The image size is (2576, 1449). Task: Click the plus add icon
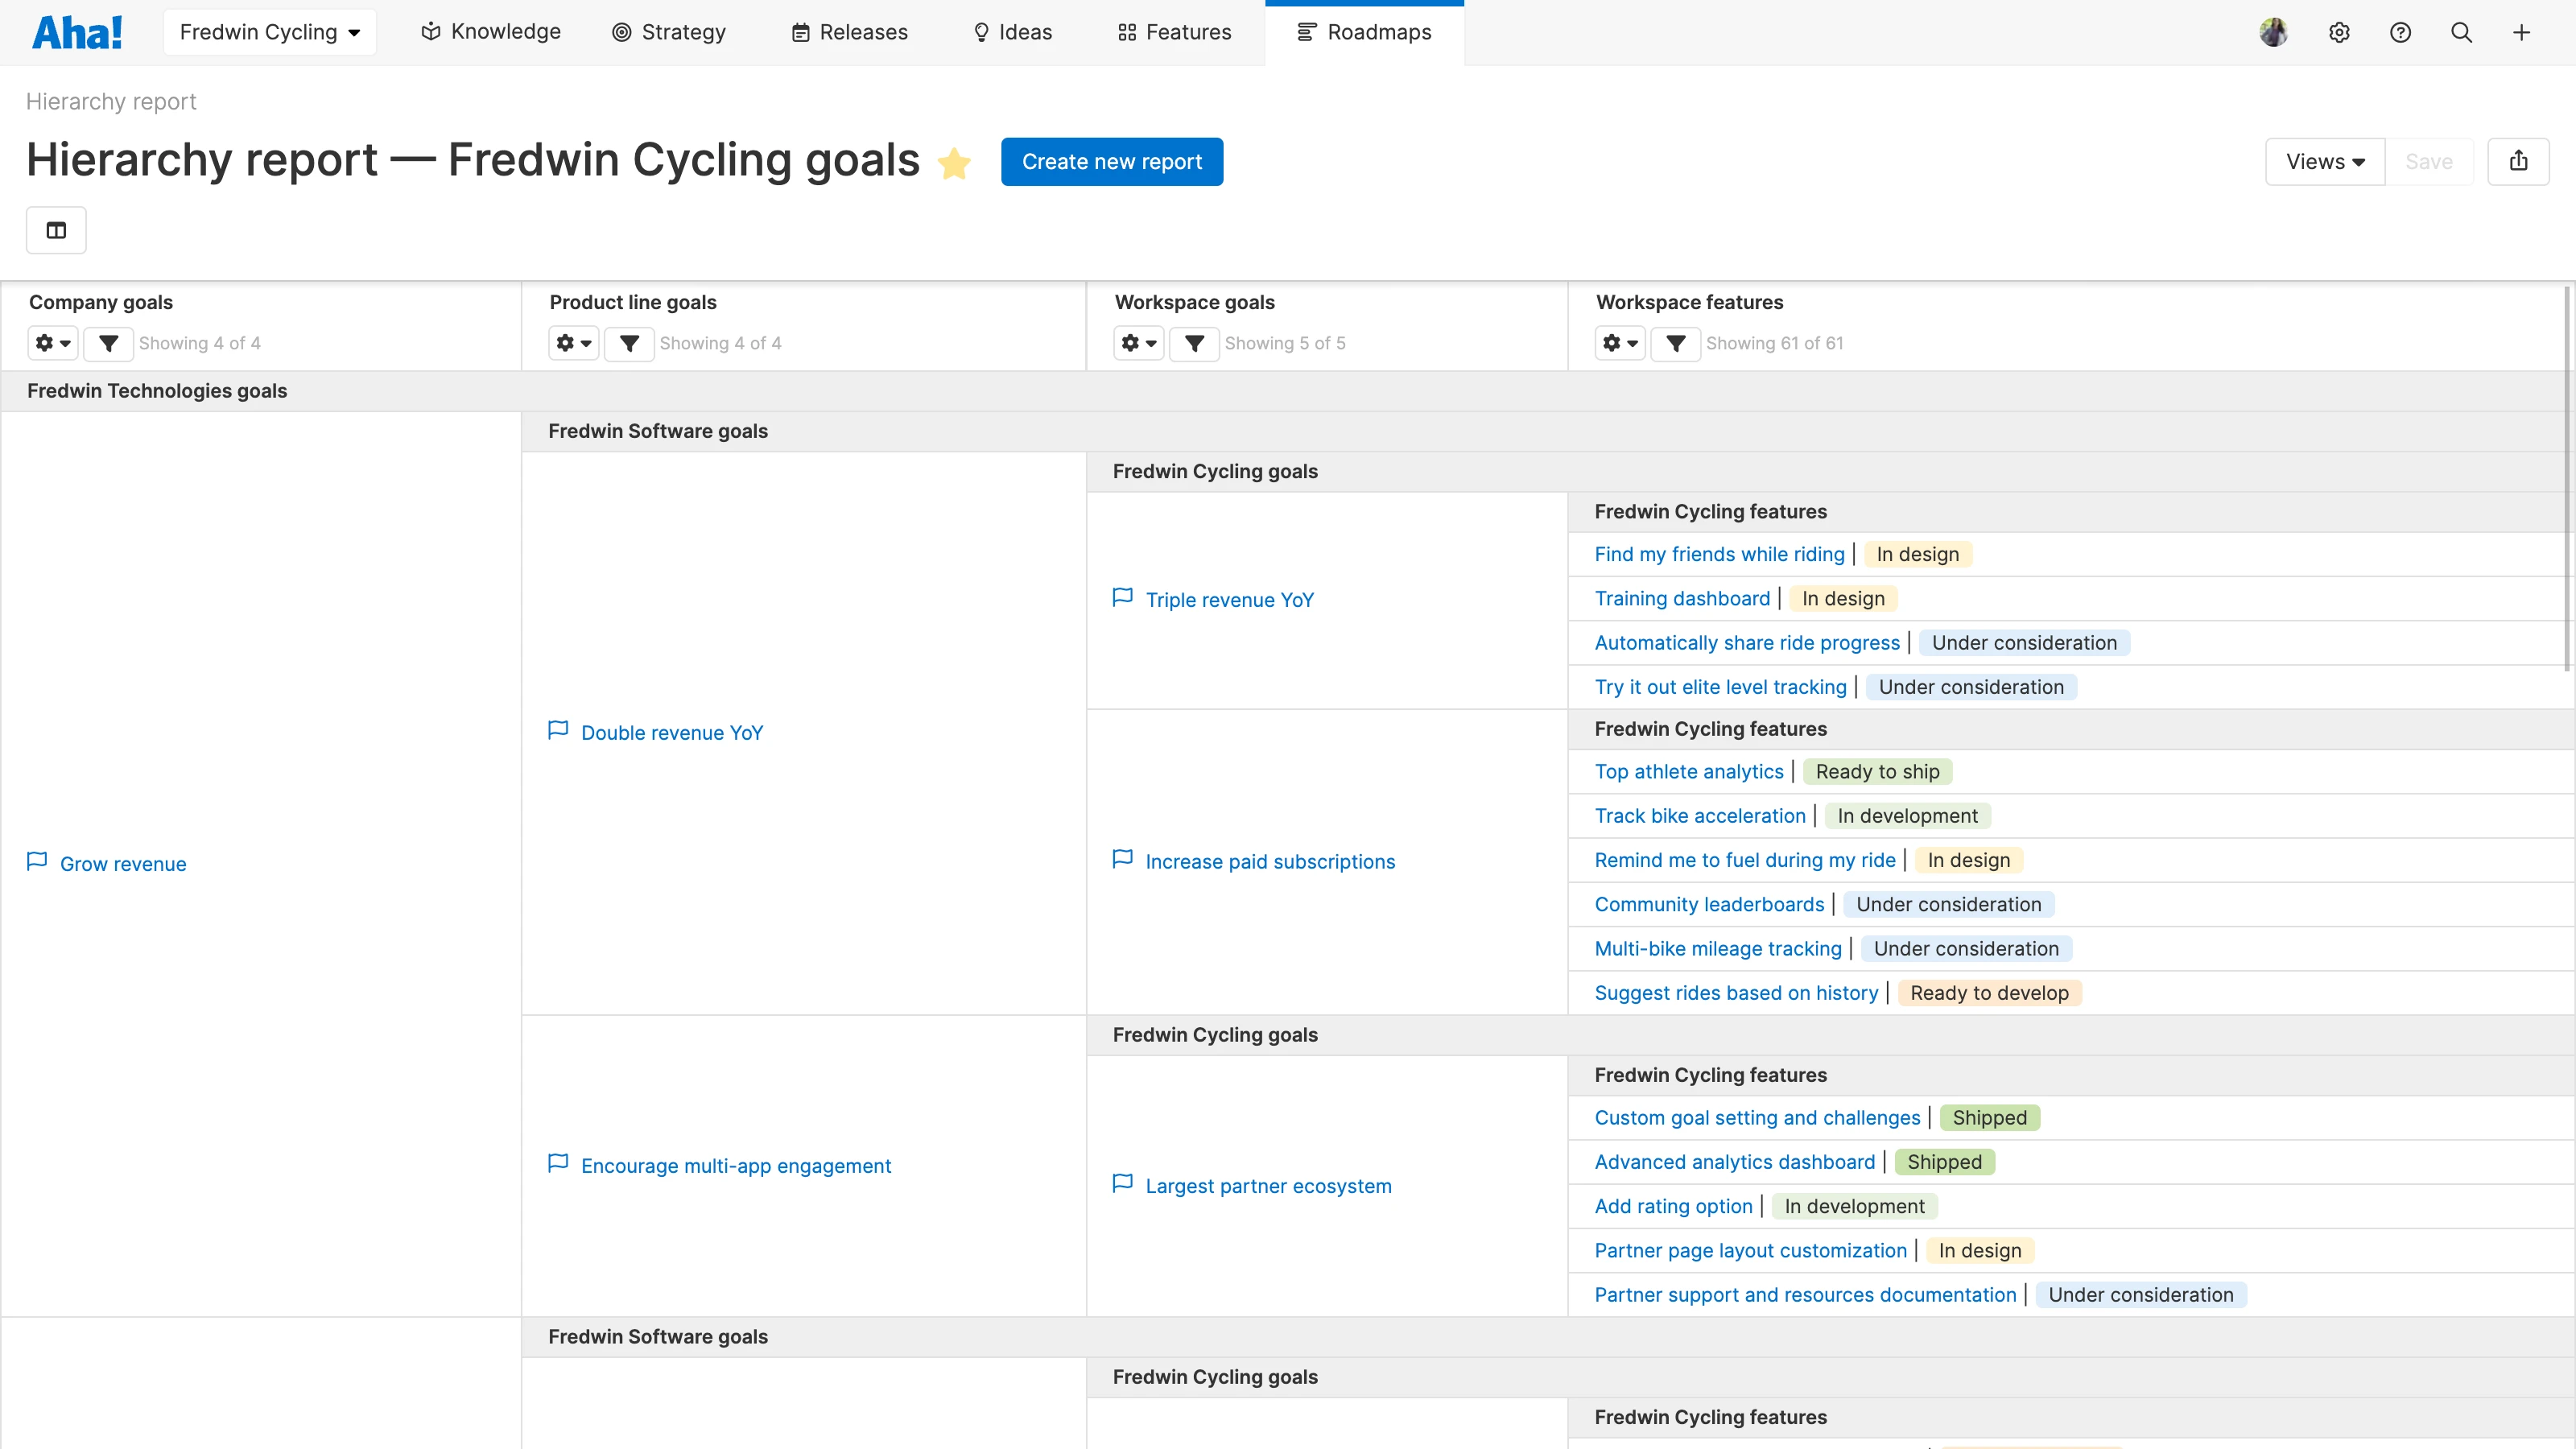coord(2521,32)
